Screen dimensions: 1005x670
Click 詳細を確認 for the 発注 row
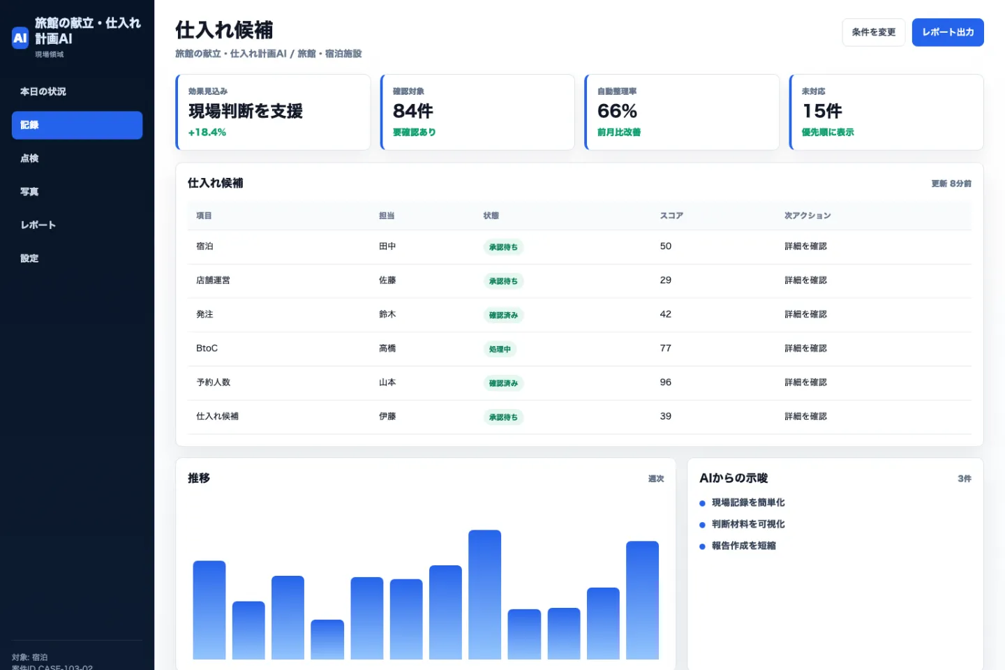(x=805, y=314)
